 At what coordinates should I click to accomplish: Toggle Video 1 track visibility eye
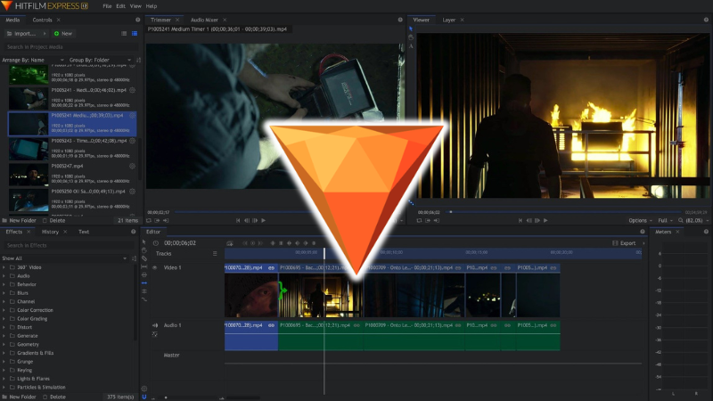click(x=154, y=268)
